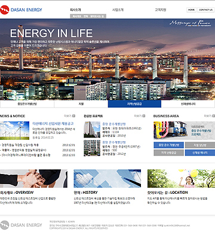Click the red Dasan Energy logo icon
Image resolution: width=215 pixels, height=235 pixels.
[4, 10]
